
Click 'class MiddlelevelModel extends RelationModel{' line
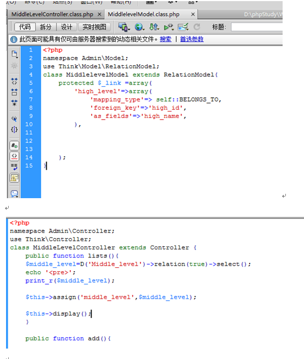pyautogui.click(x=131, y=75)
